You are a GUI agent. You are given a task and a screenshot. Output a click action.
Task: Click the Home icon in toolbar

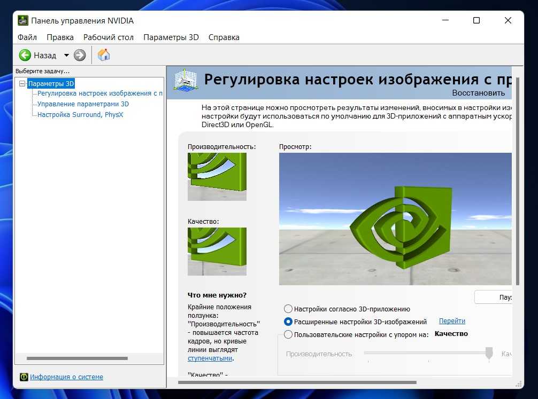tap(104, 55)
